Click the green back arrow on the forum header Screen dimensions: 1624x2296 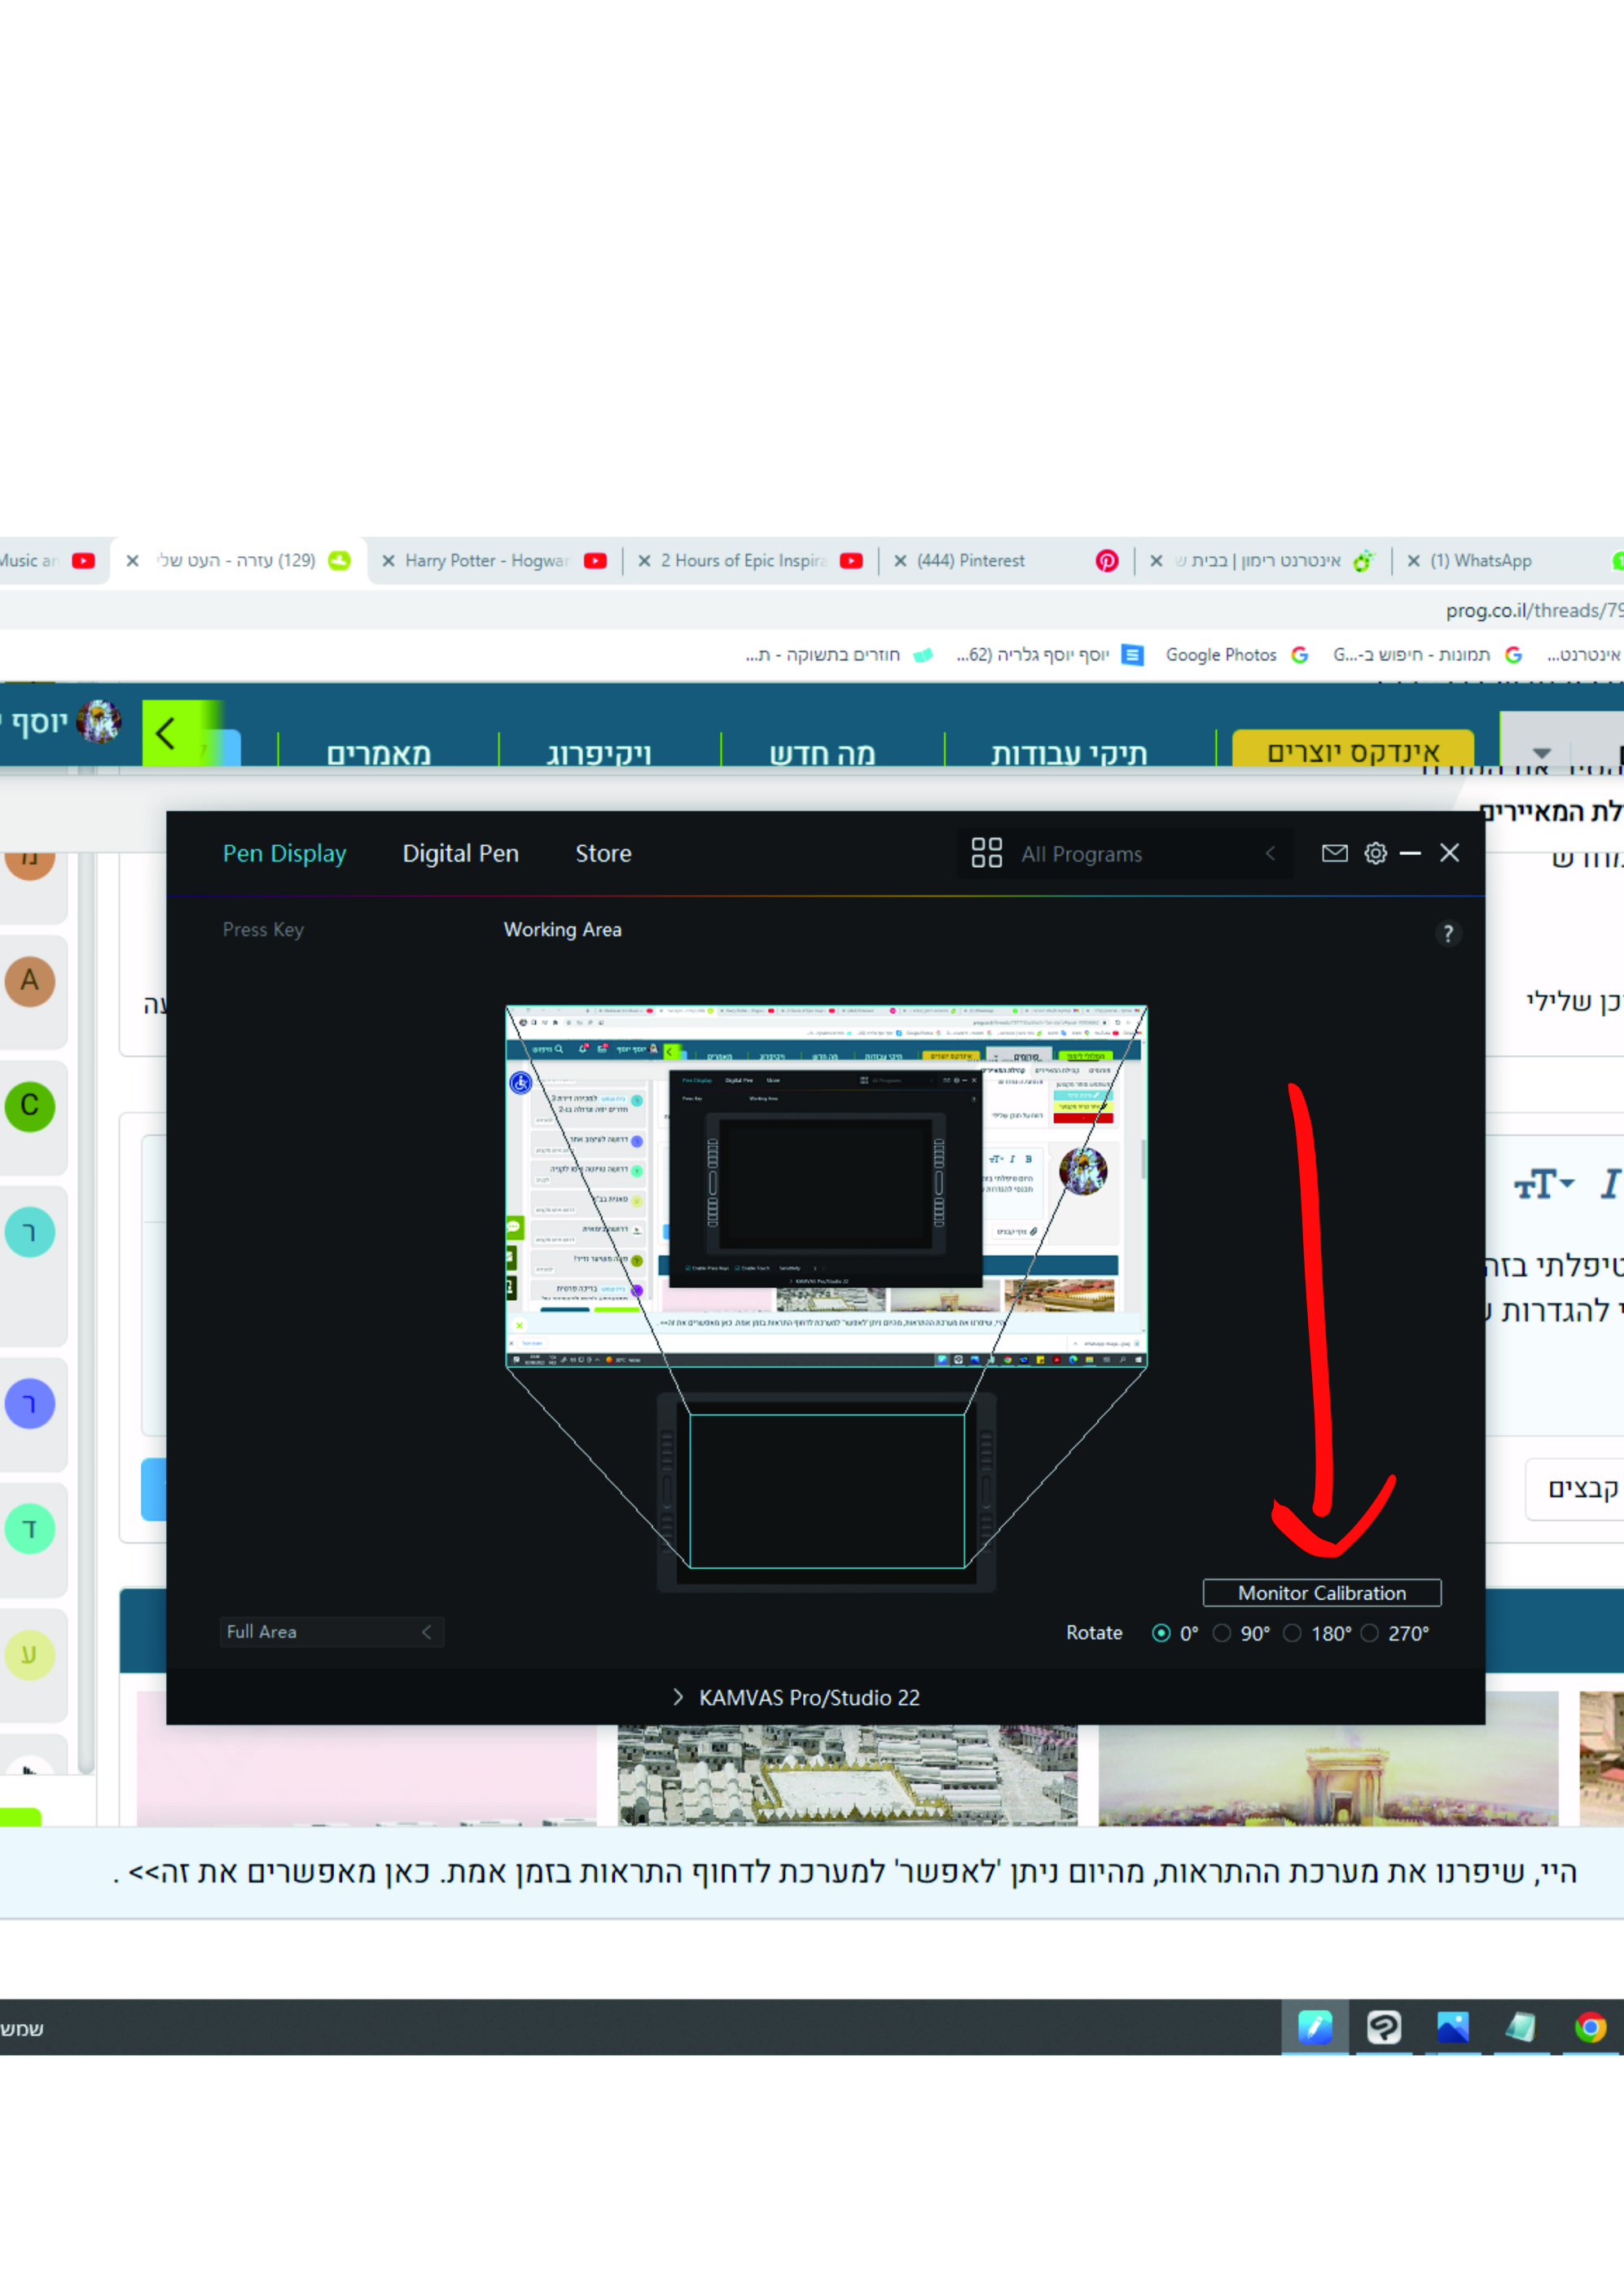[x=166, y=733]
